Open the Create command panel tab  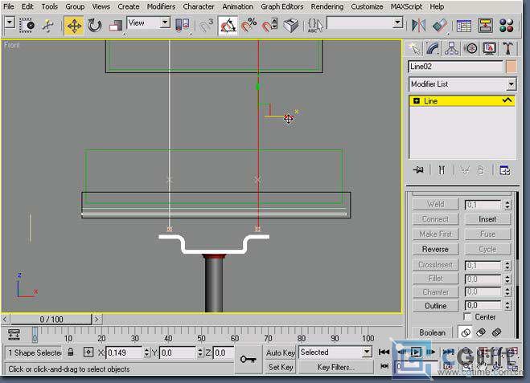[x=414, y=49]
